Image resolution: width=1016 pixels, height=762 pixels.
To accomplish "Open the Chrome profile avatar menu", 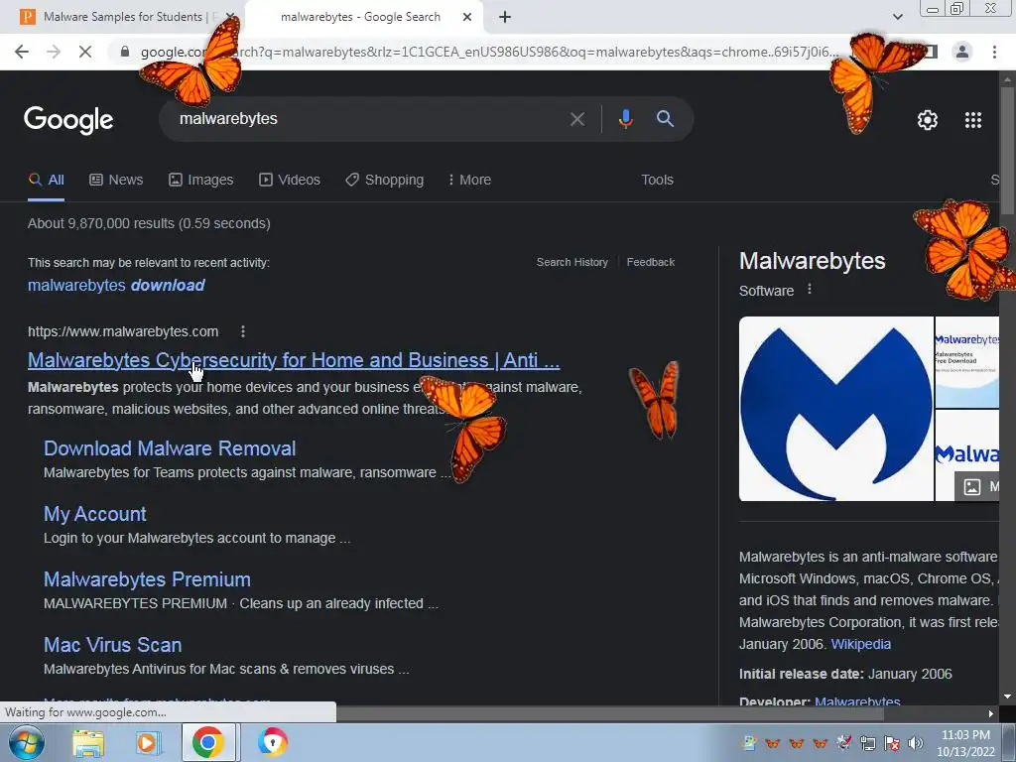I will [x=962, y=52].
